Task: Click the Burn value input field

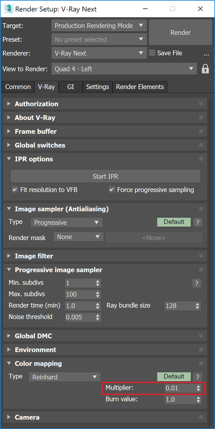Action: pyautogui.click(x=181, y=400)
